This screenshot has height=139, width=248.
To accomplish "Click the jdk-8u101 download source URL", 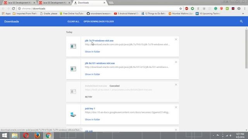I will (x=127, y=67).
